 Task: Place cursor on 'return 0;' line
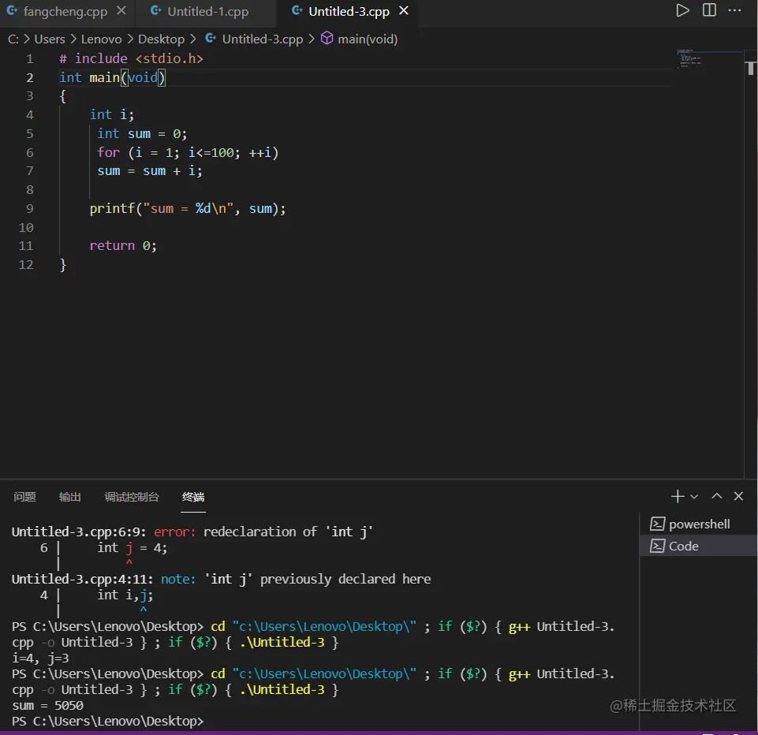pos(123,245)
